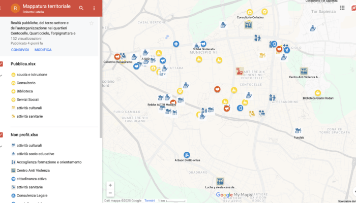The width and height of the screenshot is (356, 203).
Task: Open the three-dot options menu
Action: [94, 8]
